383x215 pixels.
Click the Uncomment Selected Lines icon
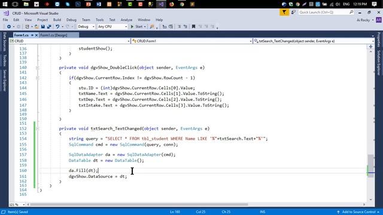pos(171,26)
